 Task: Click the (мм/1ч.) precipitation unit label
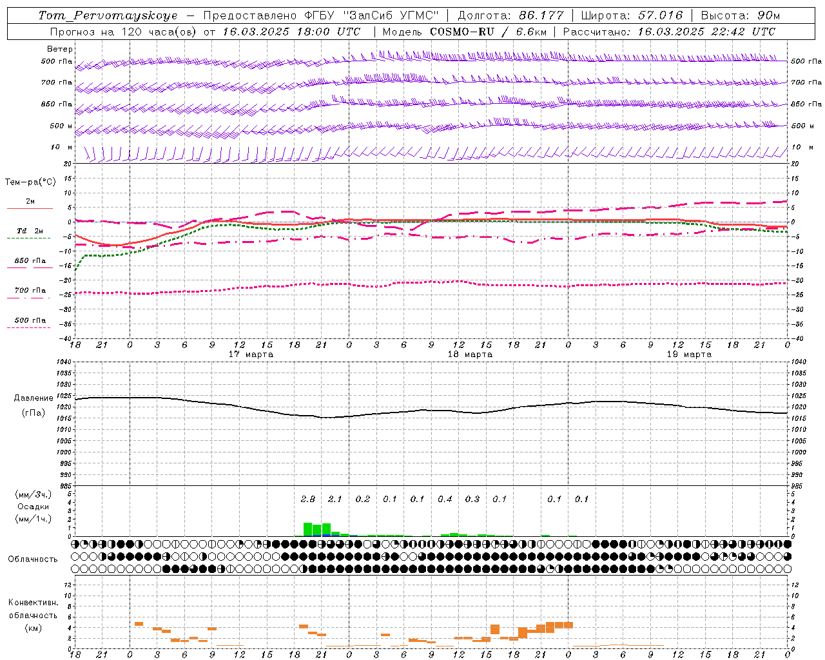click(x=33, y=519)
